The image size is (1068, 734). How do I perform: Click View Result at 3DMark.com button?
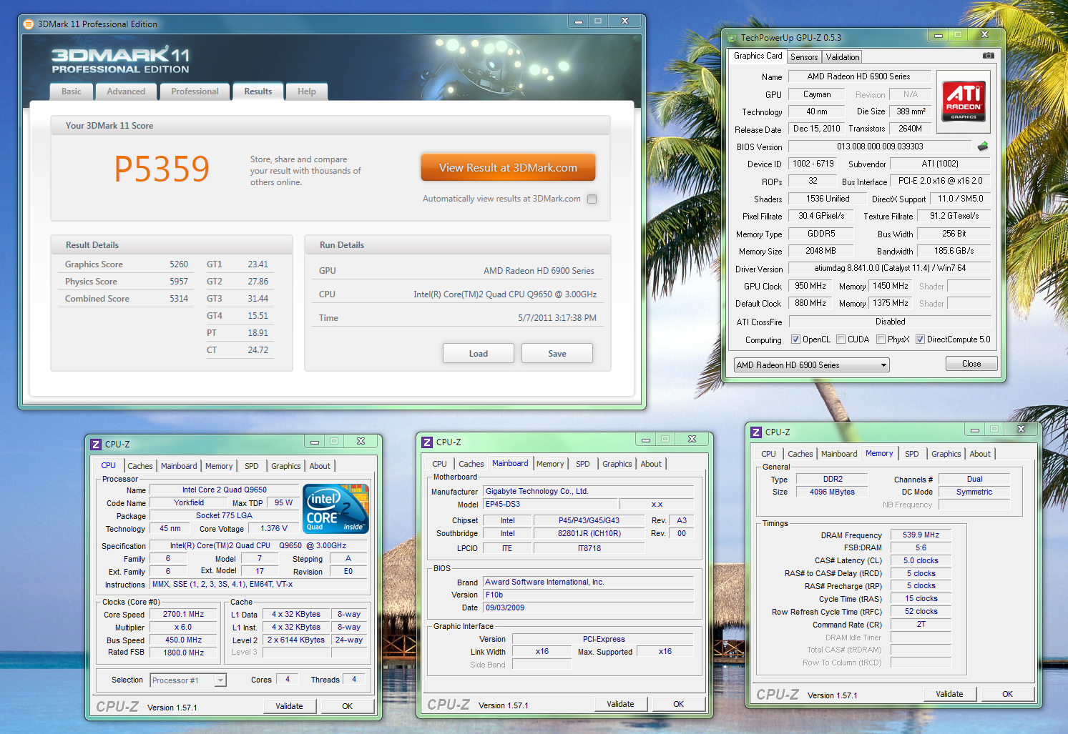508,168
